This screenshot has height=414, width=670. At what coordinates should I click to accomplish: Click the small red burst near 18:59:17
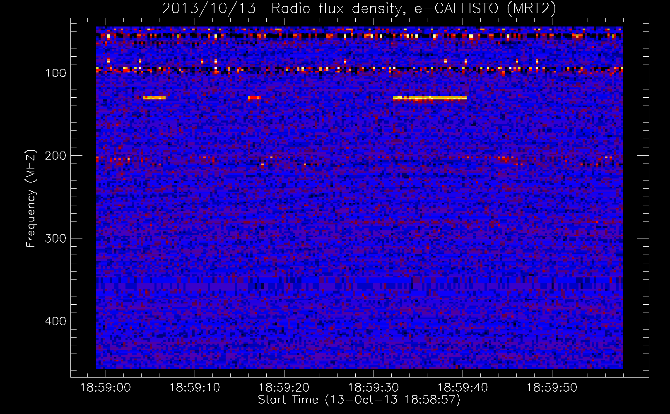255,98
